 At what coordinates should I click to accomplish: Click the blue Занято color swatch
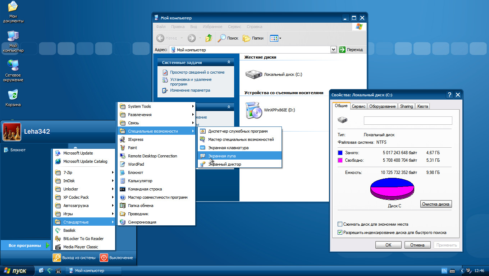(340, 152)
